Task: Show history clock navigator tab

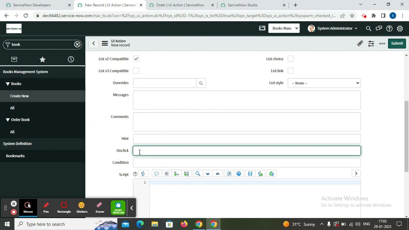Action: coord(71,59)
